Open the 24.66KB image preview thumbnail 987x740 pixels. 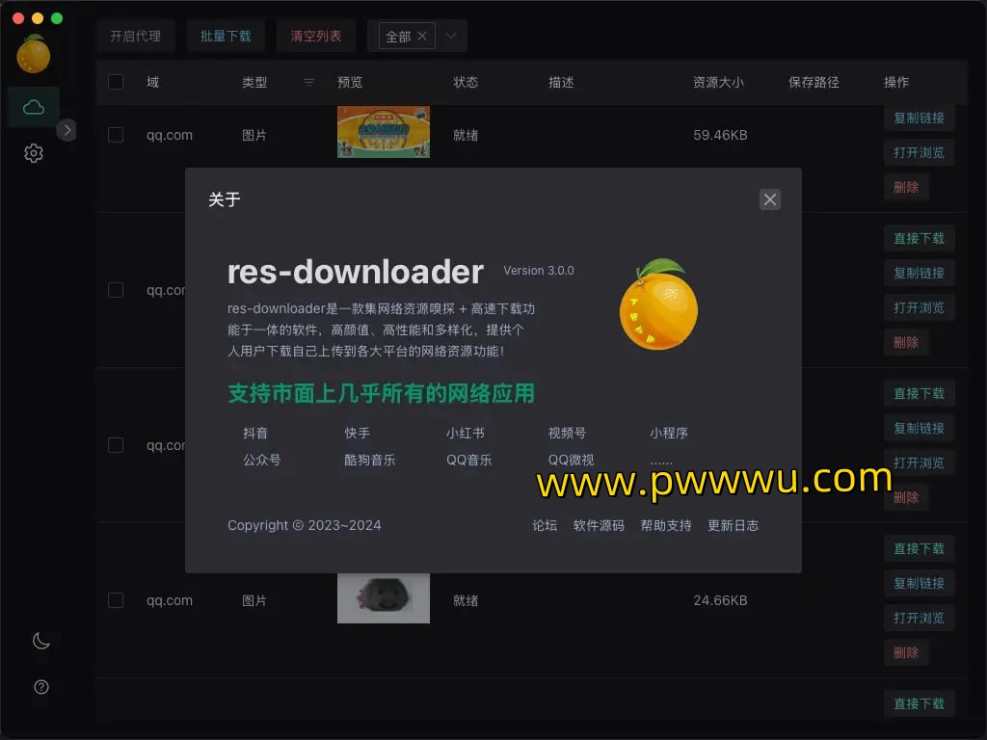(x=384, y=597)
